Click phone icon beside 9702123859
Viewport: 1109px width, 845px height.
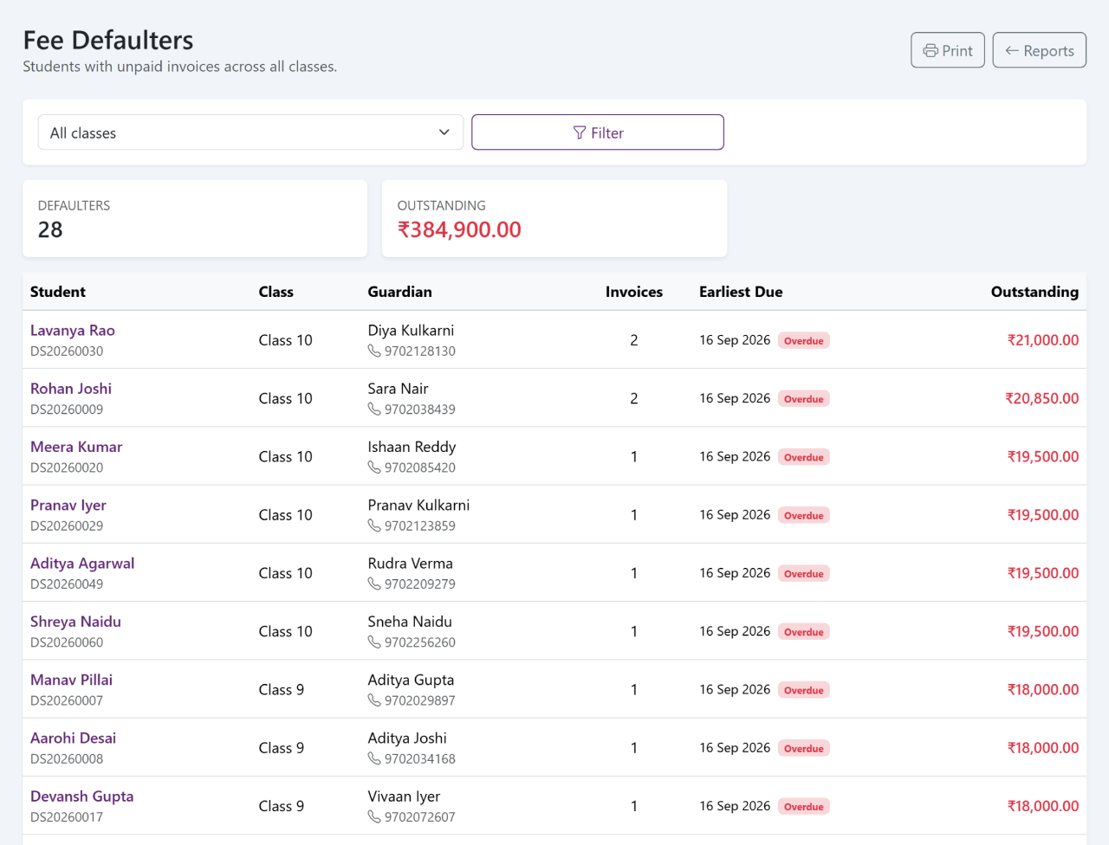click(374, 526)
